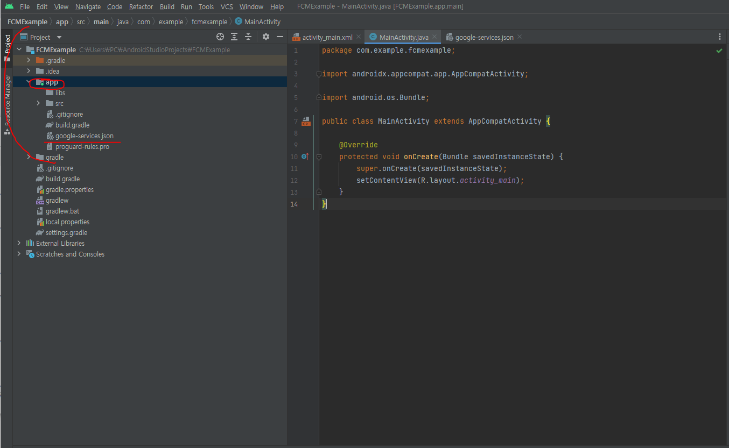This screenshot has width=729, height=448.
Task: Expand the src folder
Action: (x=39, y=103)
